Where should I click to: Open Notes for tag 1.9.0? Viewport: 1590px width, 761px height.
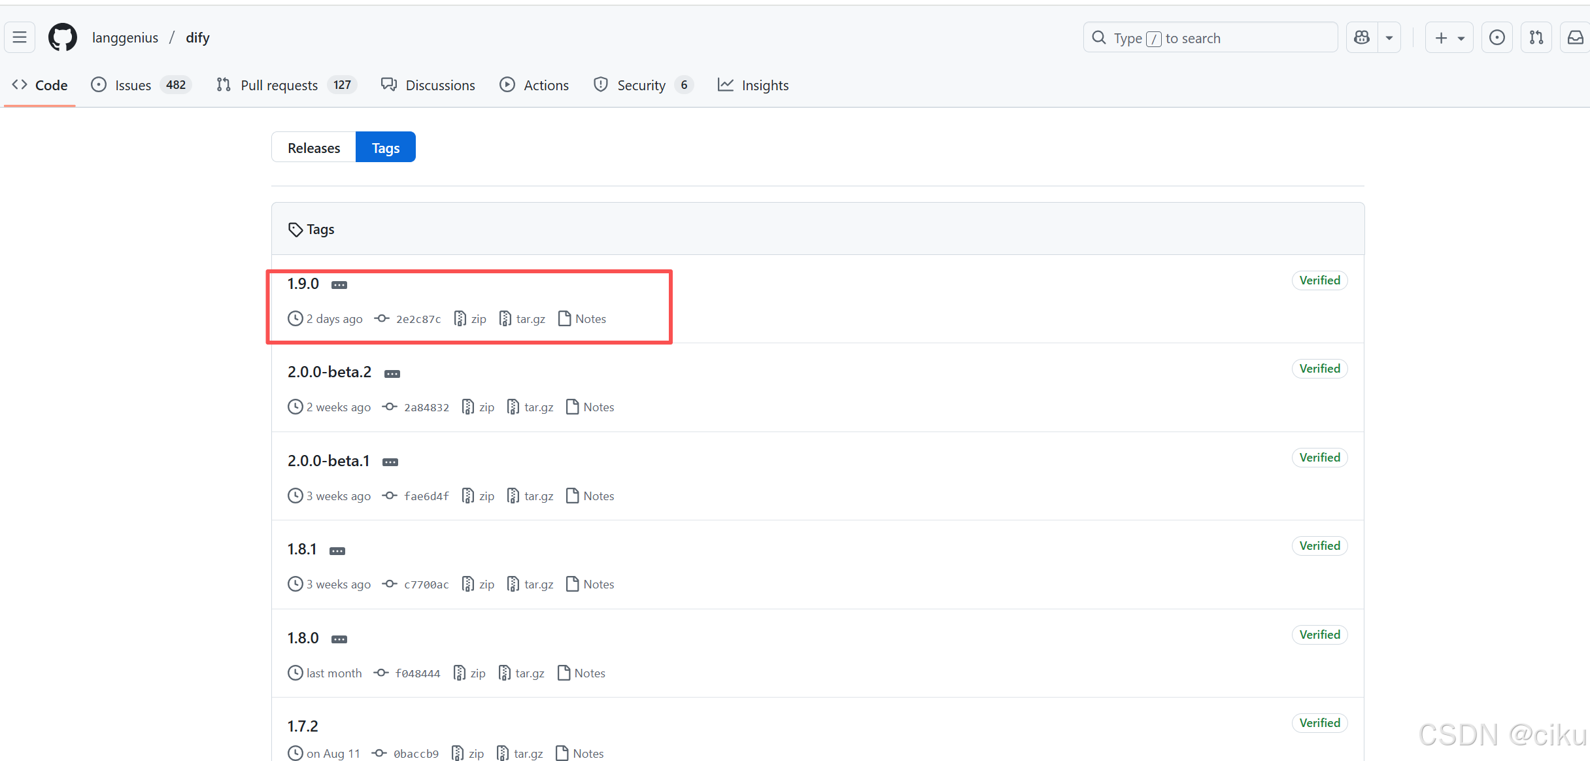click(x=583, y=318)
